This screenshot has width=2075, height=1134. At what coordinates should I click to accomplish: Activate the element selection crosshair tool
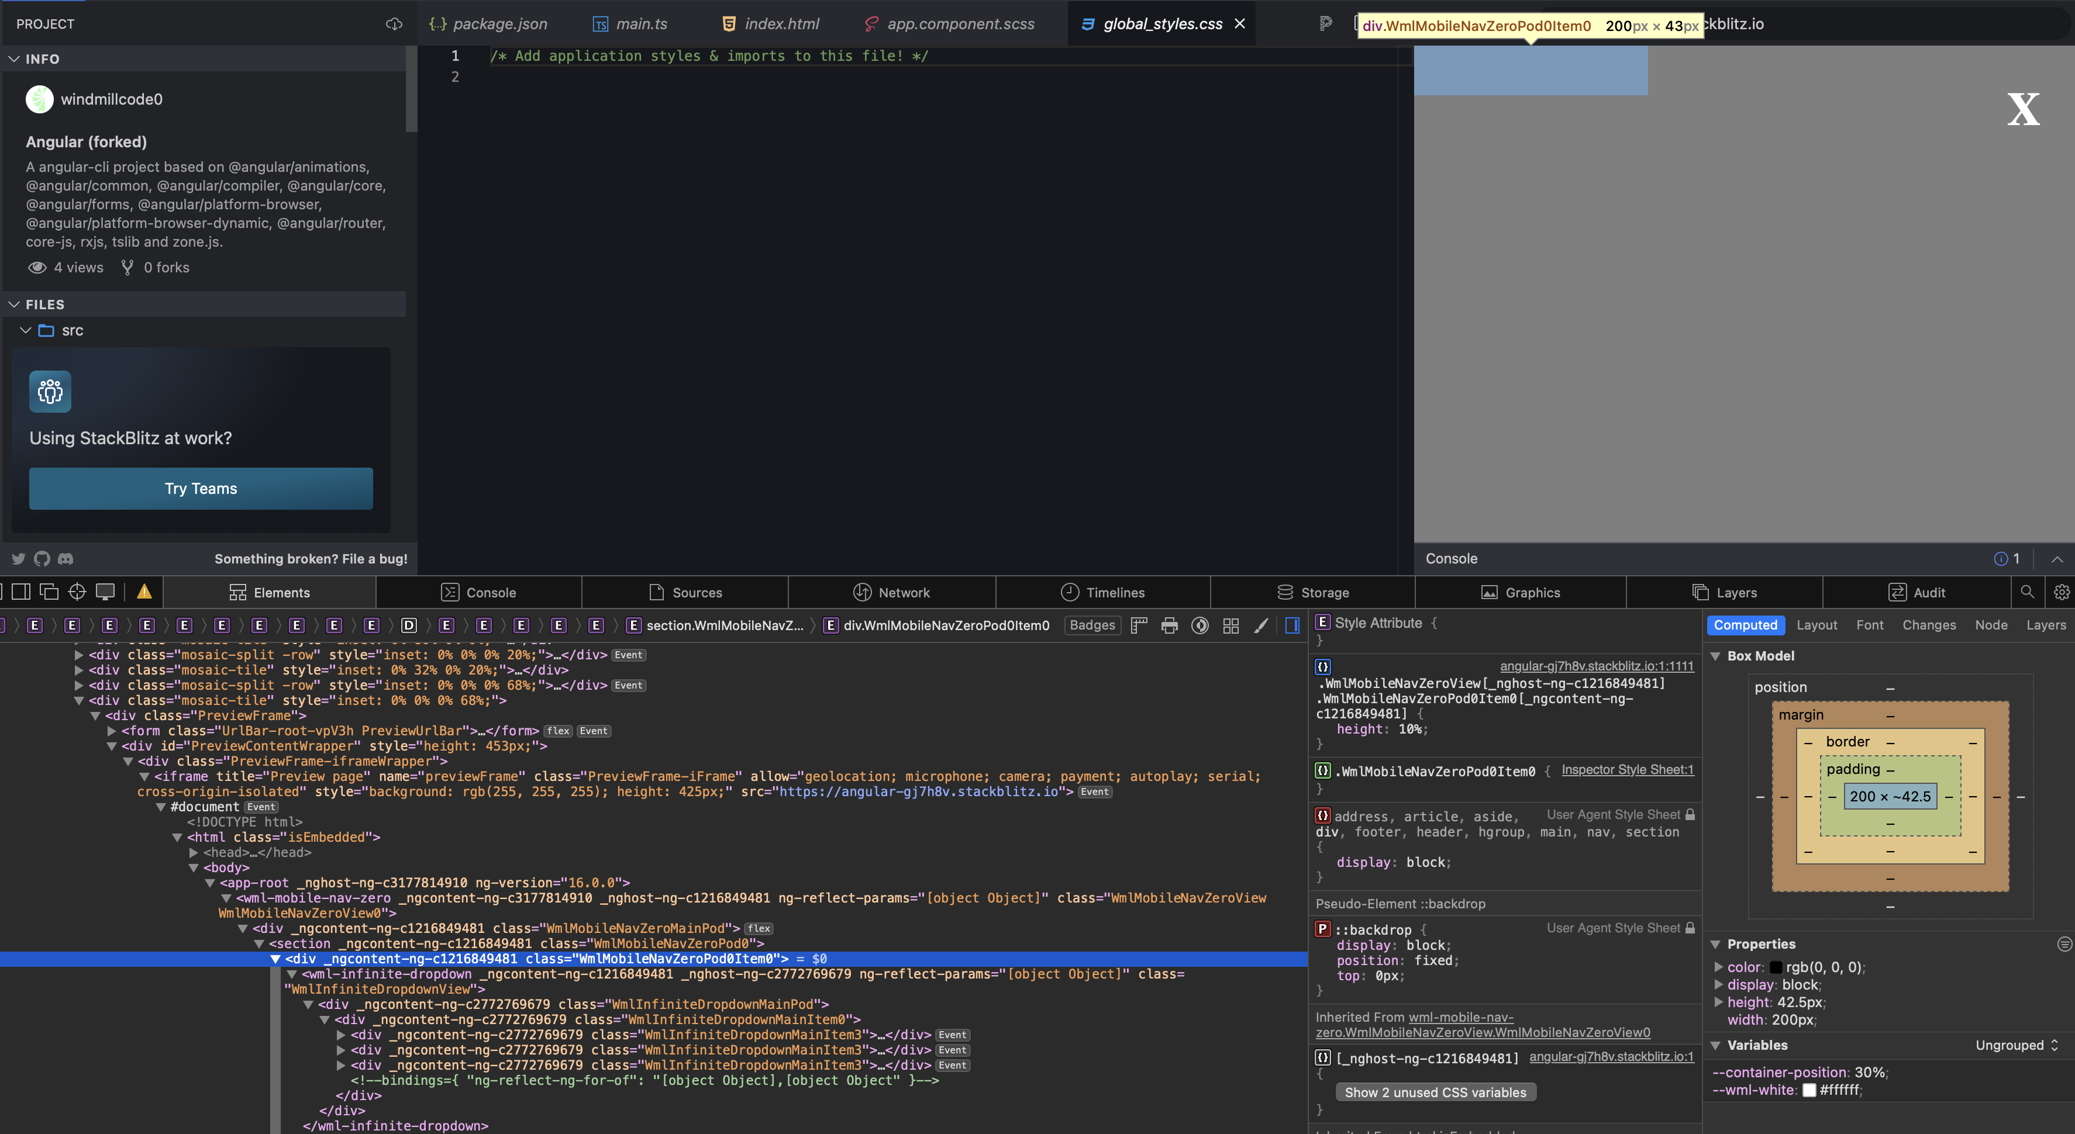77,592
